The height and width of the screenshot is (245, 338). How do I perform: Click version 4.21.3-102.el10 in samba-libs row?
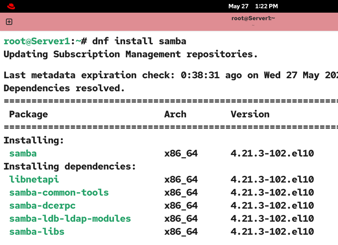point(272,232)
